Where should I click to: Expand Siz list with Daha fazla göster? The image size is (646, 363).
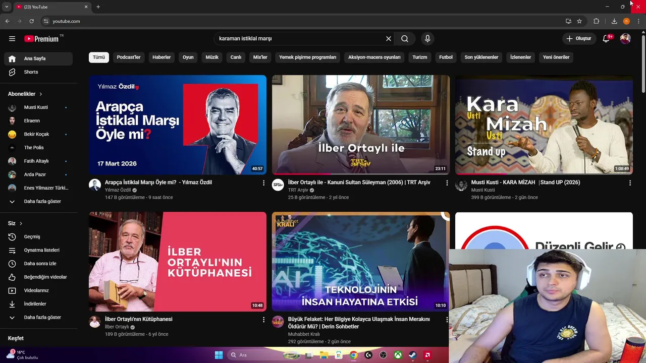tap(38, 318)
